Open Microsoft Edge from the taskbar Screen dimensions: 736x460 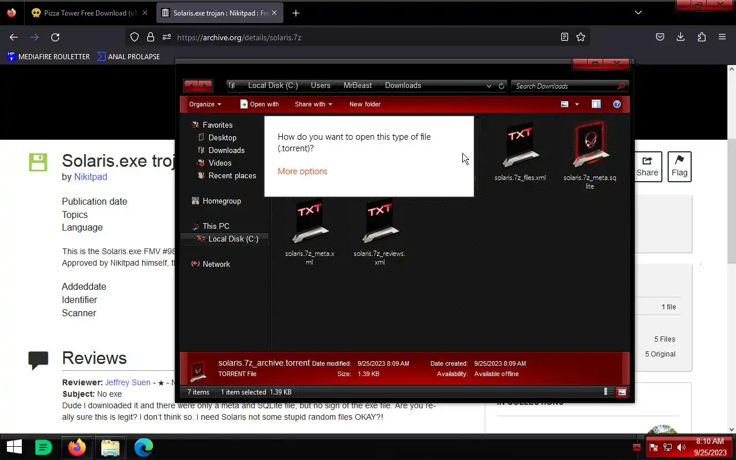coord(144,447)
